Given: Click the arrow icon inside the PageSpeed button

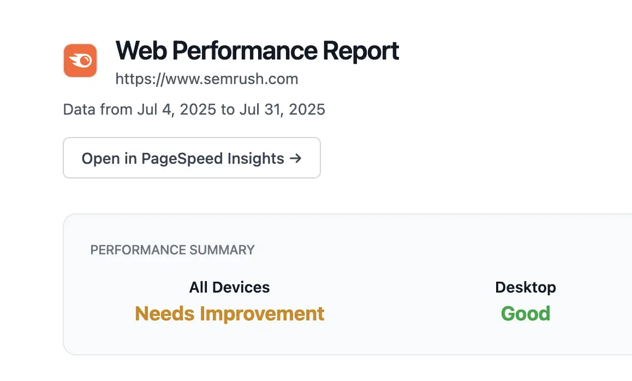Looking at the screenshot, I should [x=295, y=158].
